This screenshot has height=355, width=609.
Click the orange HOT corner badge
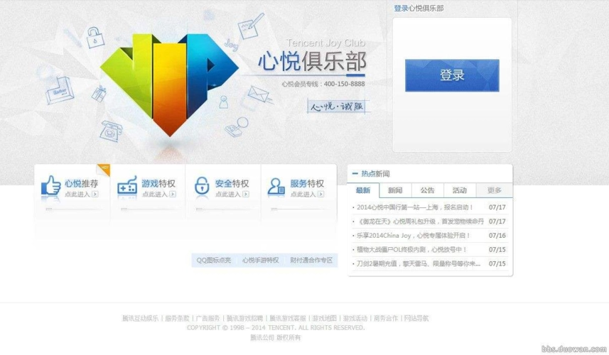click(x=104, y=169)
